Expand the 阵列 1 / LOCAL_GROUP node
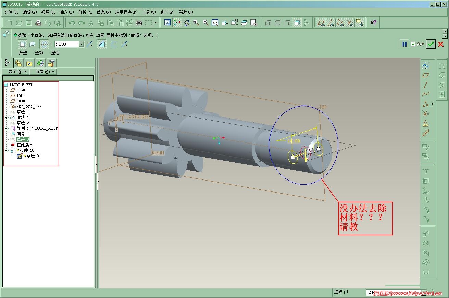This screenshot has width=449, height=298. (7, 128)
